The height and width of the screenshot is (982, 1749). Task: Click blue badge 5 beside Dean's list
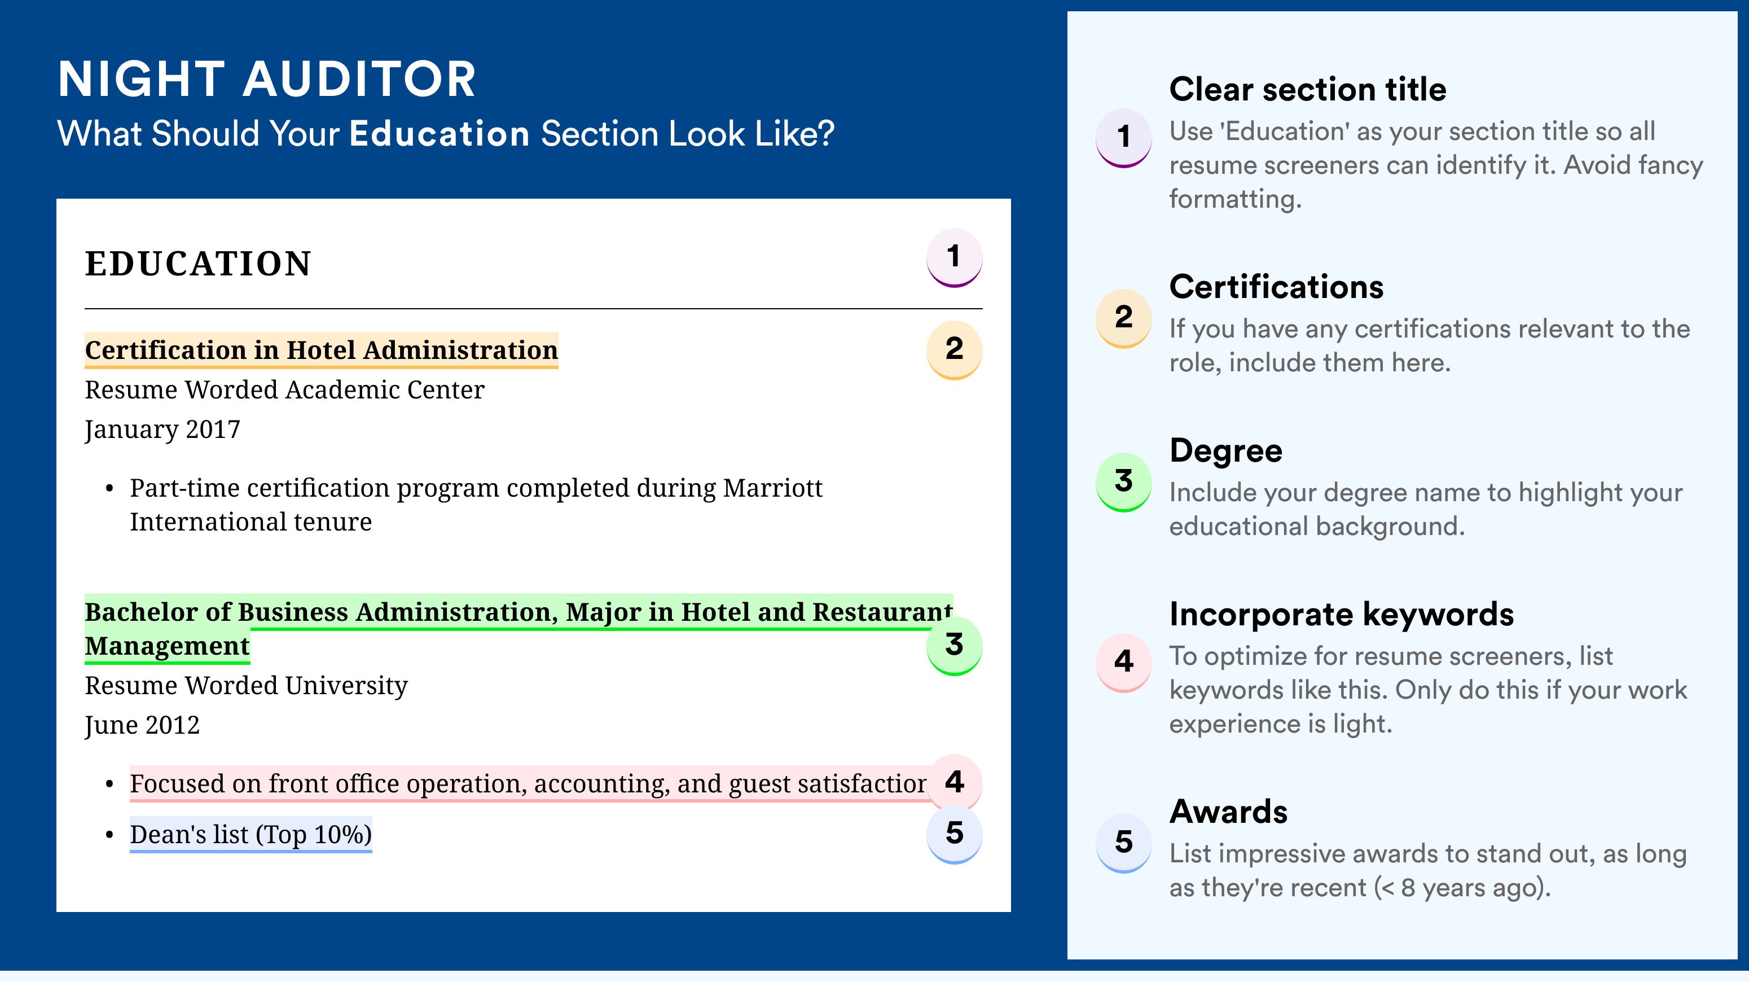pyautogui.click(x=954, y=834)
